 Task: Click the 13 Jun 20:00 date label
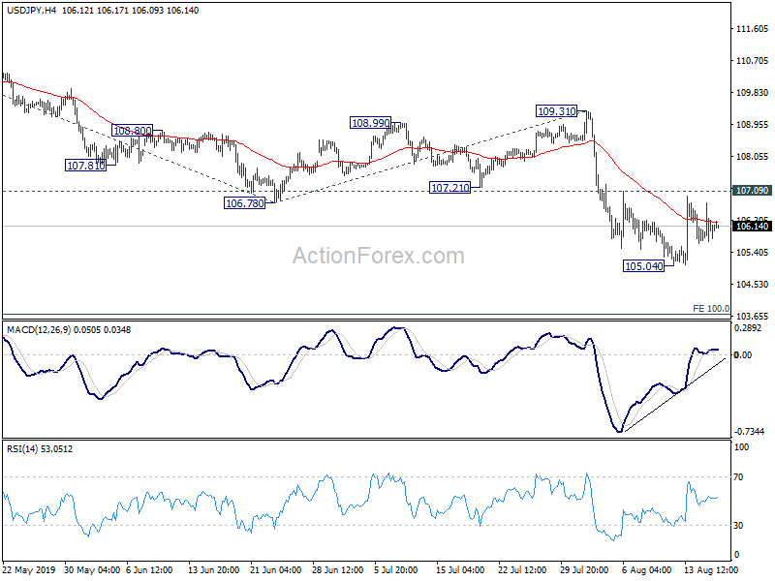(x=213, y=570)
